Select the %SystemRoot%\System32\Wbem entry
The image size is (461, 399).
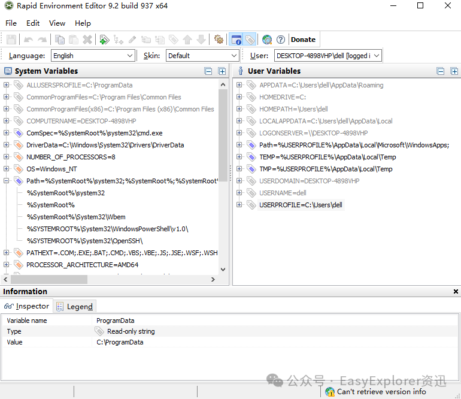point(76,217)
